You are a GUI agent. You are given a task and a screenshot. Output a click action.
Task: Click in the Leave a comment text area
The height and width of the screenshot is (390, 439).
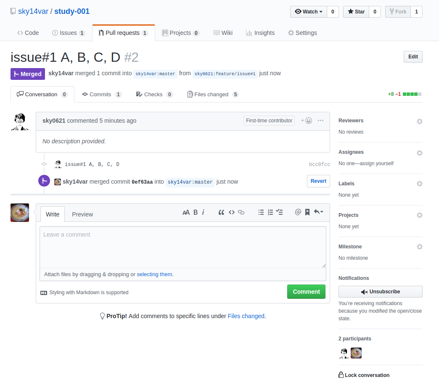point(183,247)
